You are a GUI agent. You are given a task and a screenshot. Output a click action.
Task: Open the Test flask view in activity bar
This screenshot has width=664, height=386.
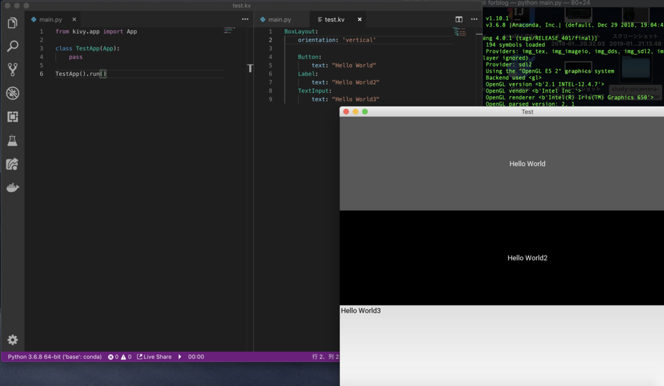[x=12, y=140]
